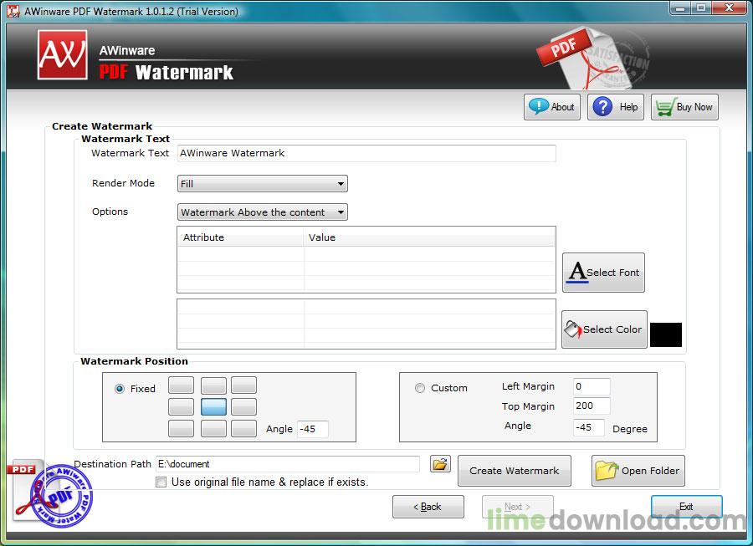The height and width of the screenshot is (546, 753).
Task: Click the Fixed position Angle field
Action: [x=313, y=429]
